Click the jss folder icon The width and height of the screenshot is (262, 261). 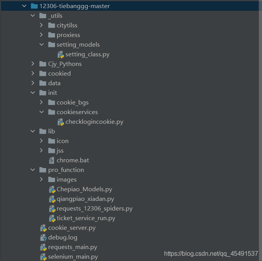click(52, 151)
